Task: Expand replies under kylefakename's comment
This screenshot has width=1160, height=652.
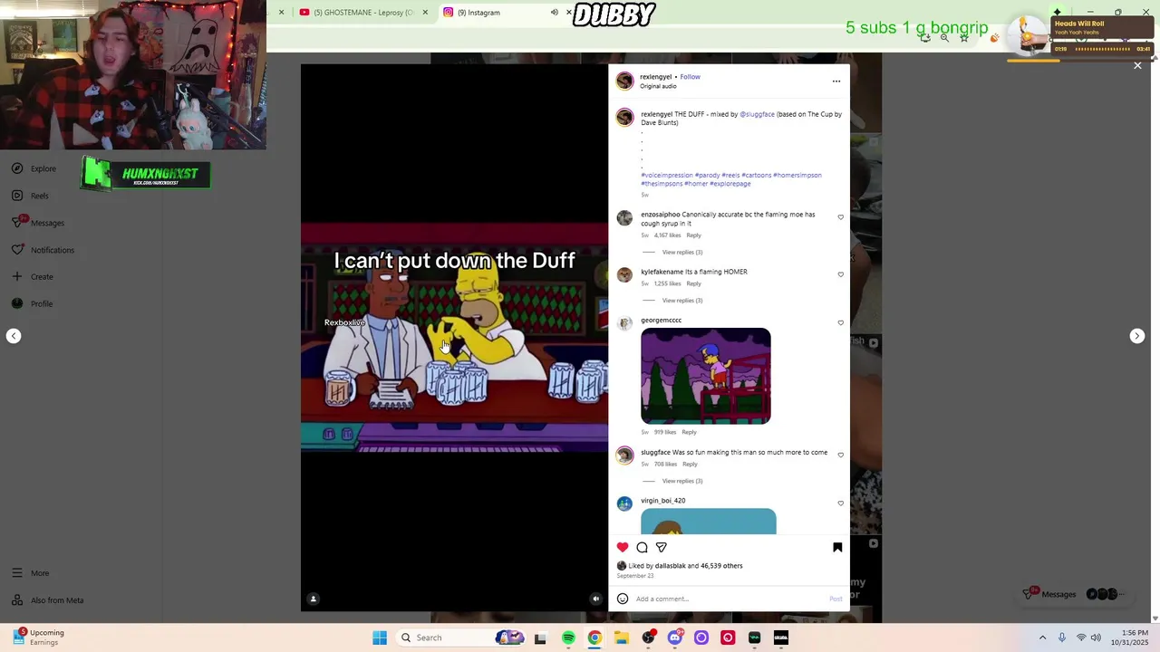Action: [682, 300]
